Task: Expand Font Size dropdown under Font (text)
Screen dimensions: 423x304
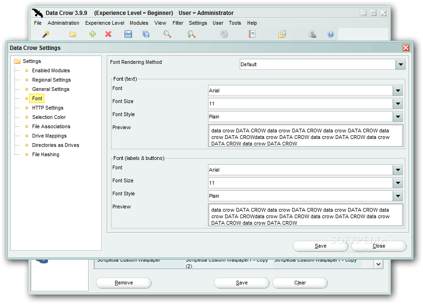Action: 398,104
